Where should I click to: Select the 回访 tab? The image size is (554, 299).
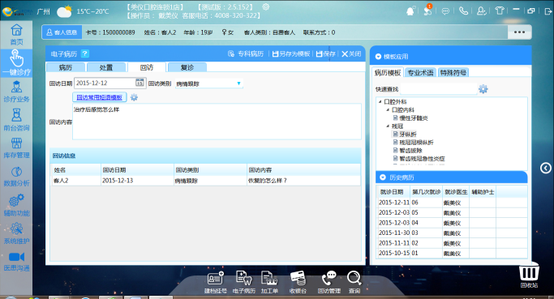click(147, 67)
